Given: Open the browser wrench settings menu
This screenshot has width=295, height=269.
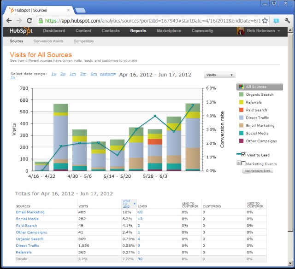Looking at the screenshot, I should 288,21.
